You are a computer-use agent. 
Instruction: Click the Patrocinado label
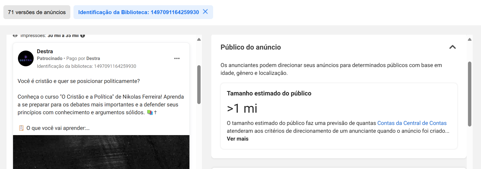pos(50,58)
